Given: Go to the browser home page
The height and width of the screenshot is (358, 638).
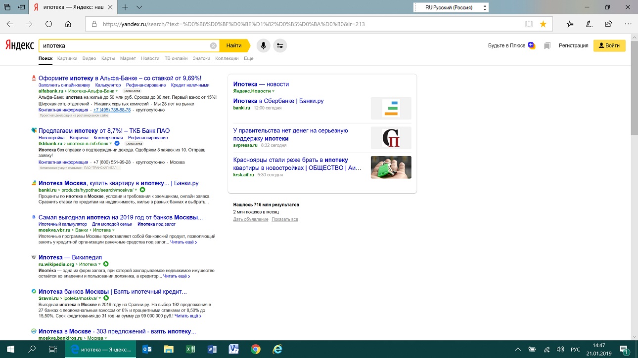Looking at the screenshot, I should 68,24.
